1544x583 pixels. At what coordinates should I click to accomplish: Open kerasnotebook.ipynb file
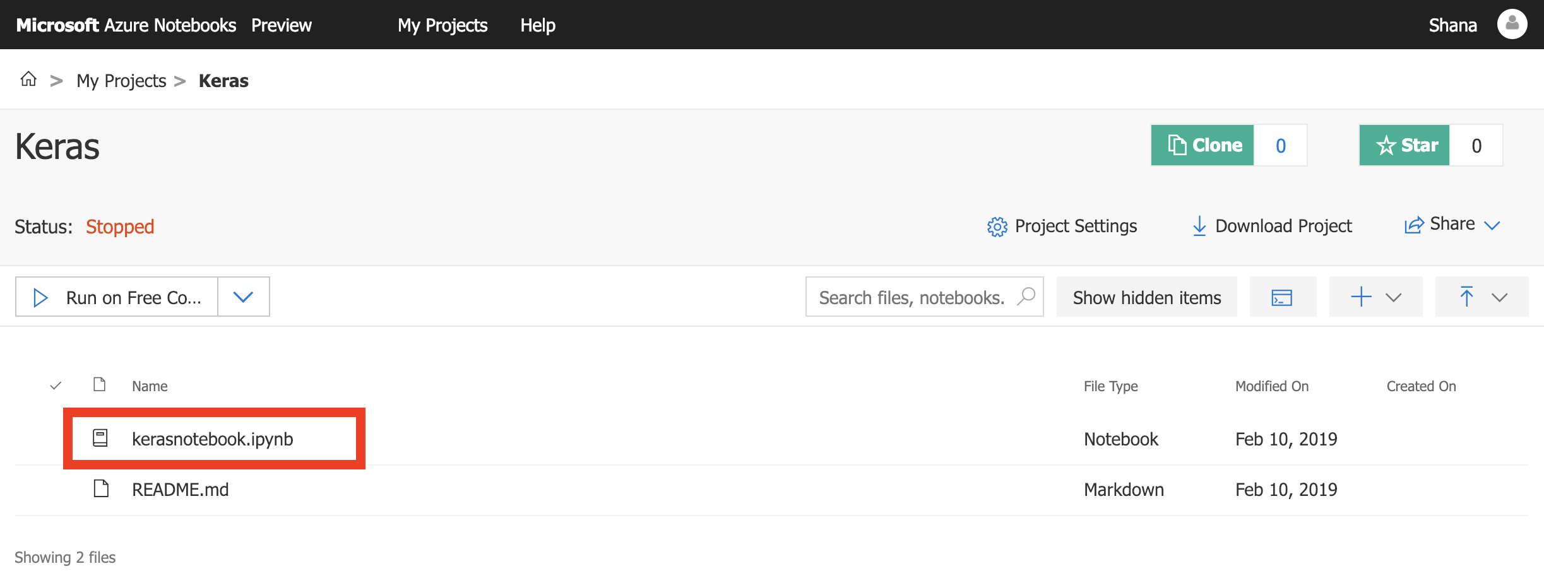(x=212, y=439)
